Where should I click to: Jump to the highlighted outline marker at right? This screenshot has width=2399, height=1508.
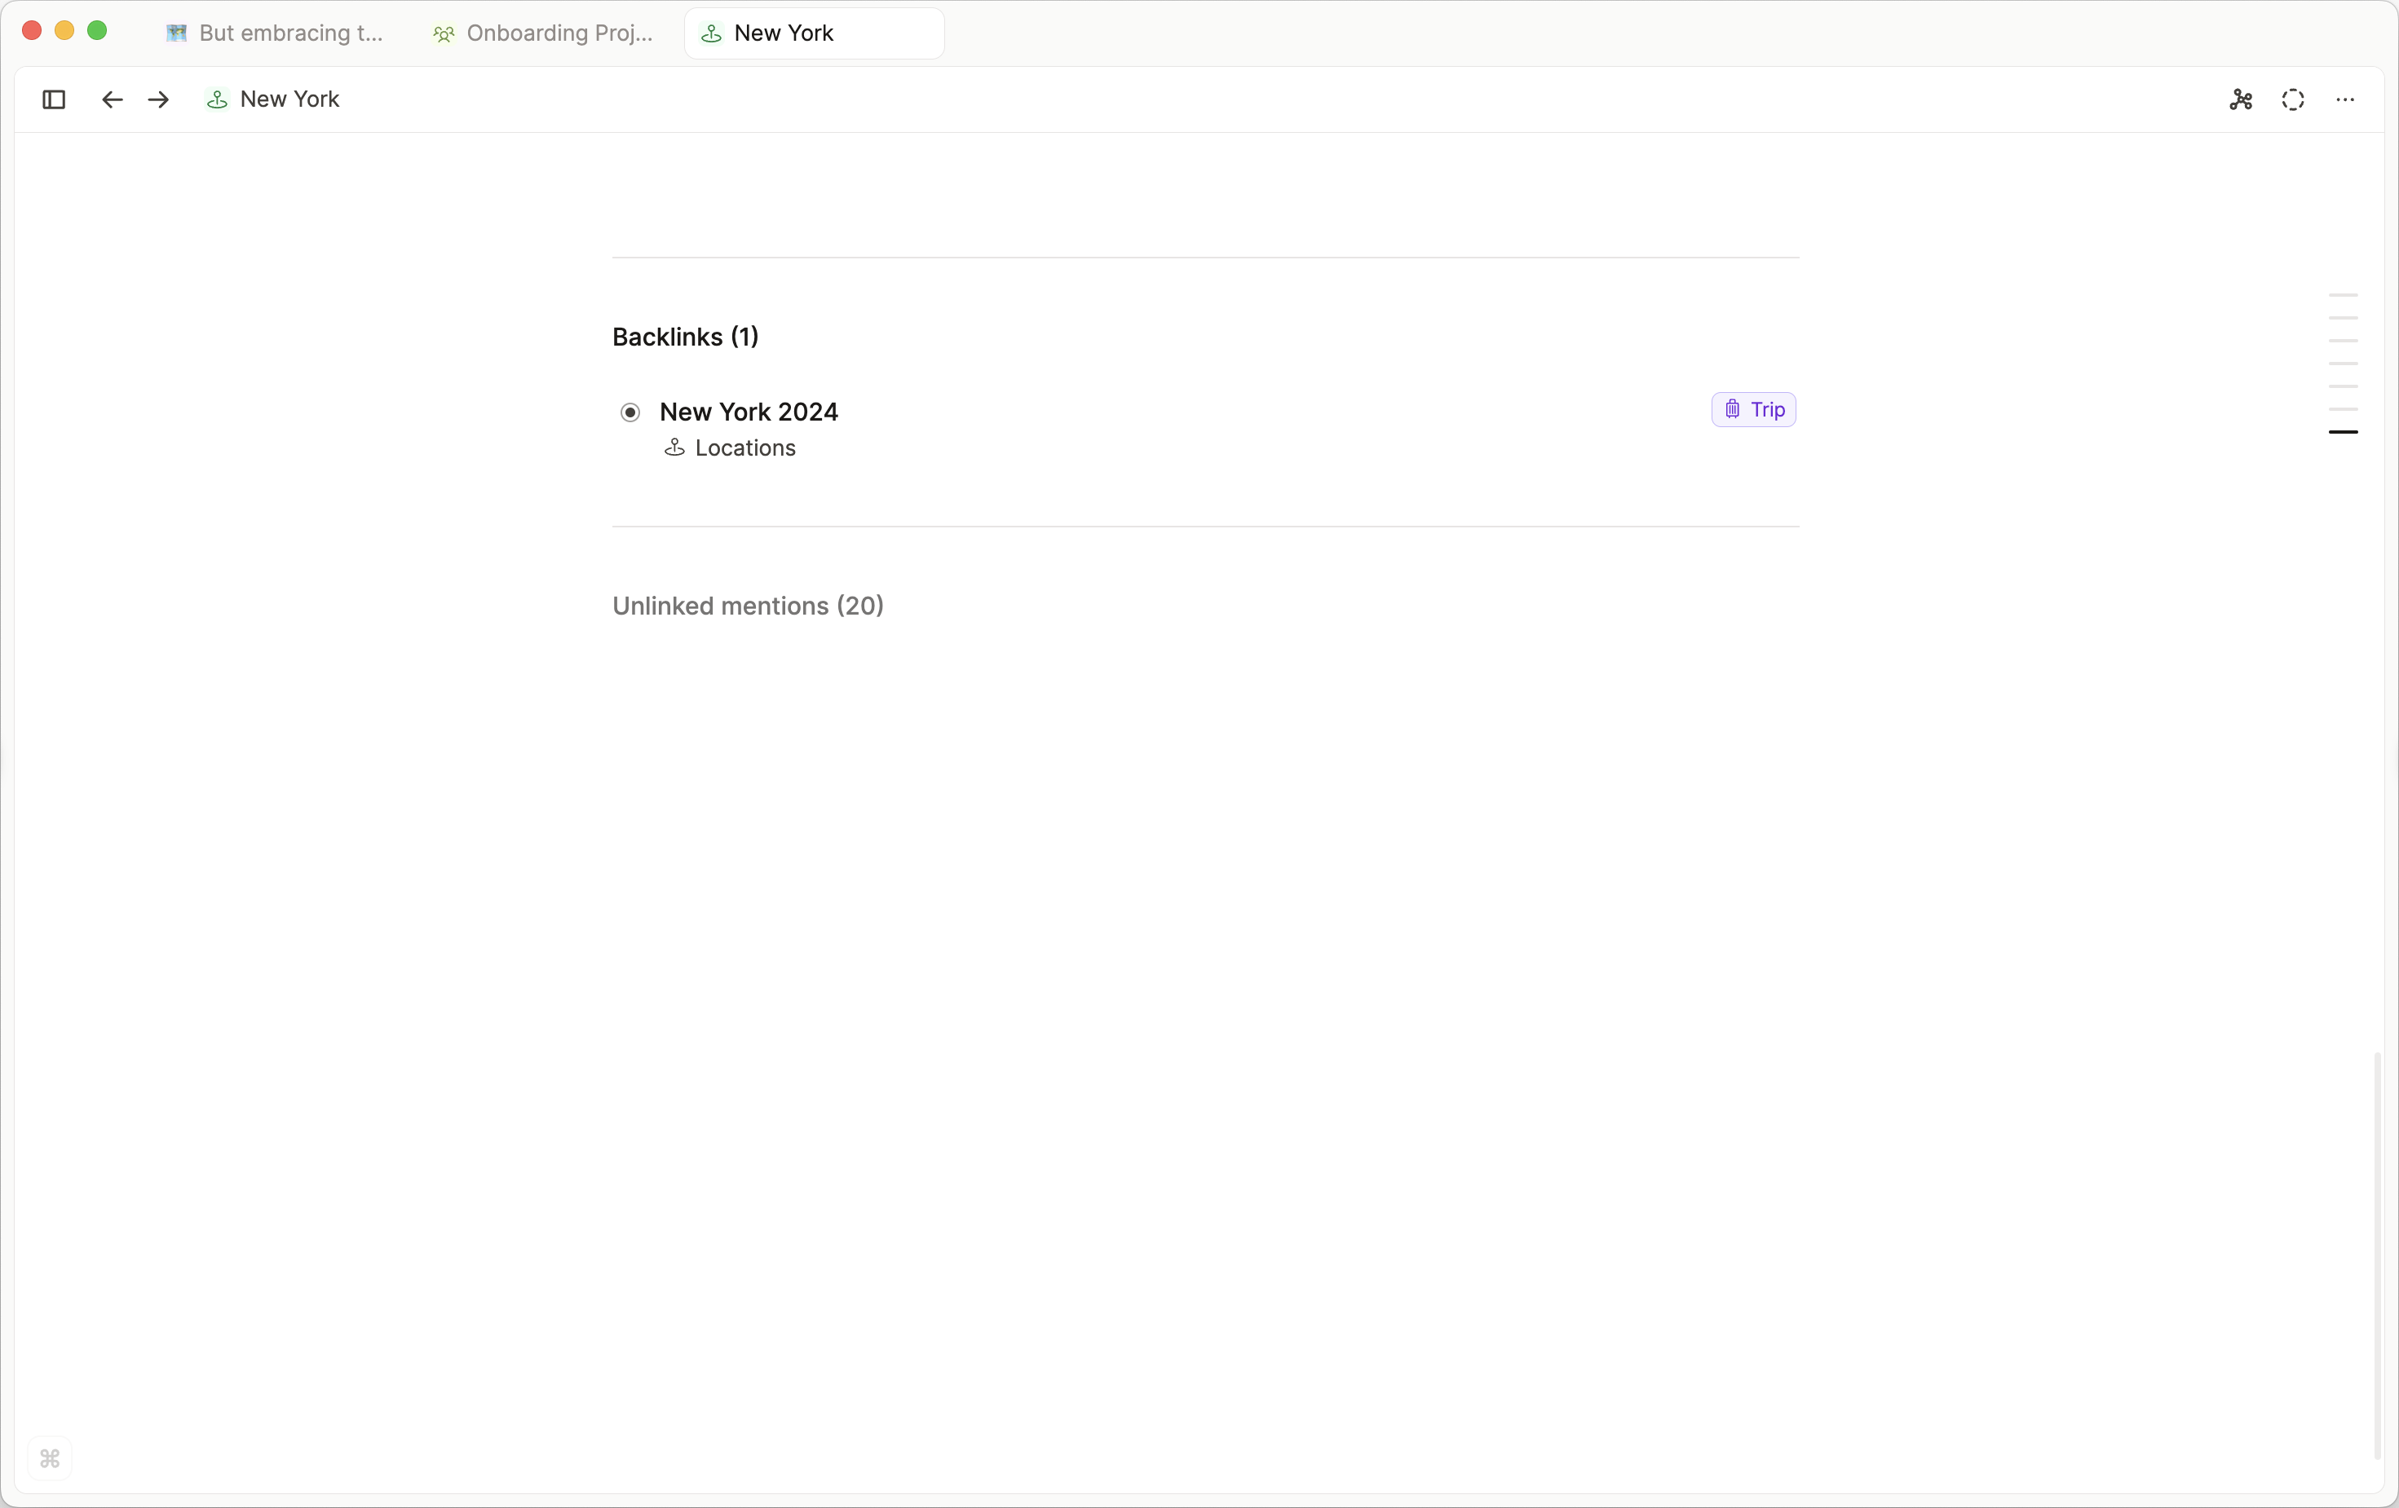pos(2342,432)
